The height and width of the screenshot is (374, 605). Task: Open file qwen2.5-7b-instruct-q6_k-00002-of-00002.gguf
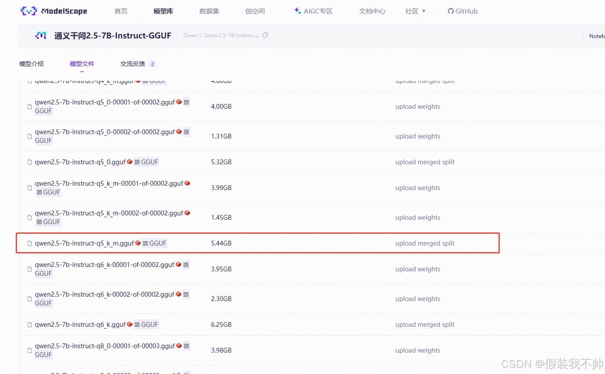click(105, 294)
